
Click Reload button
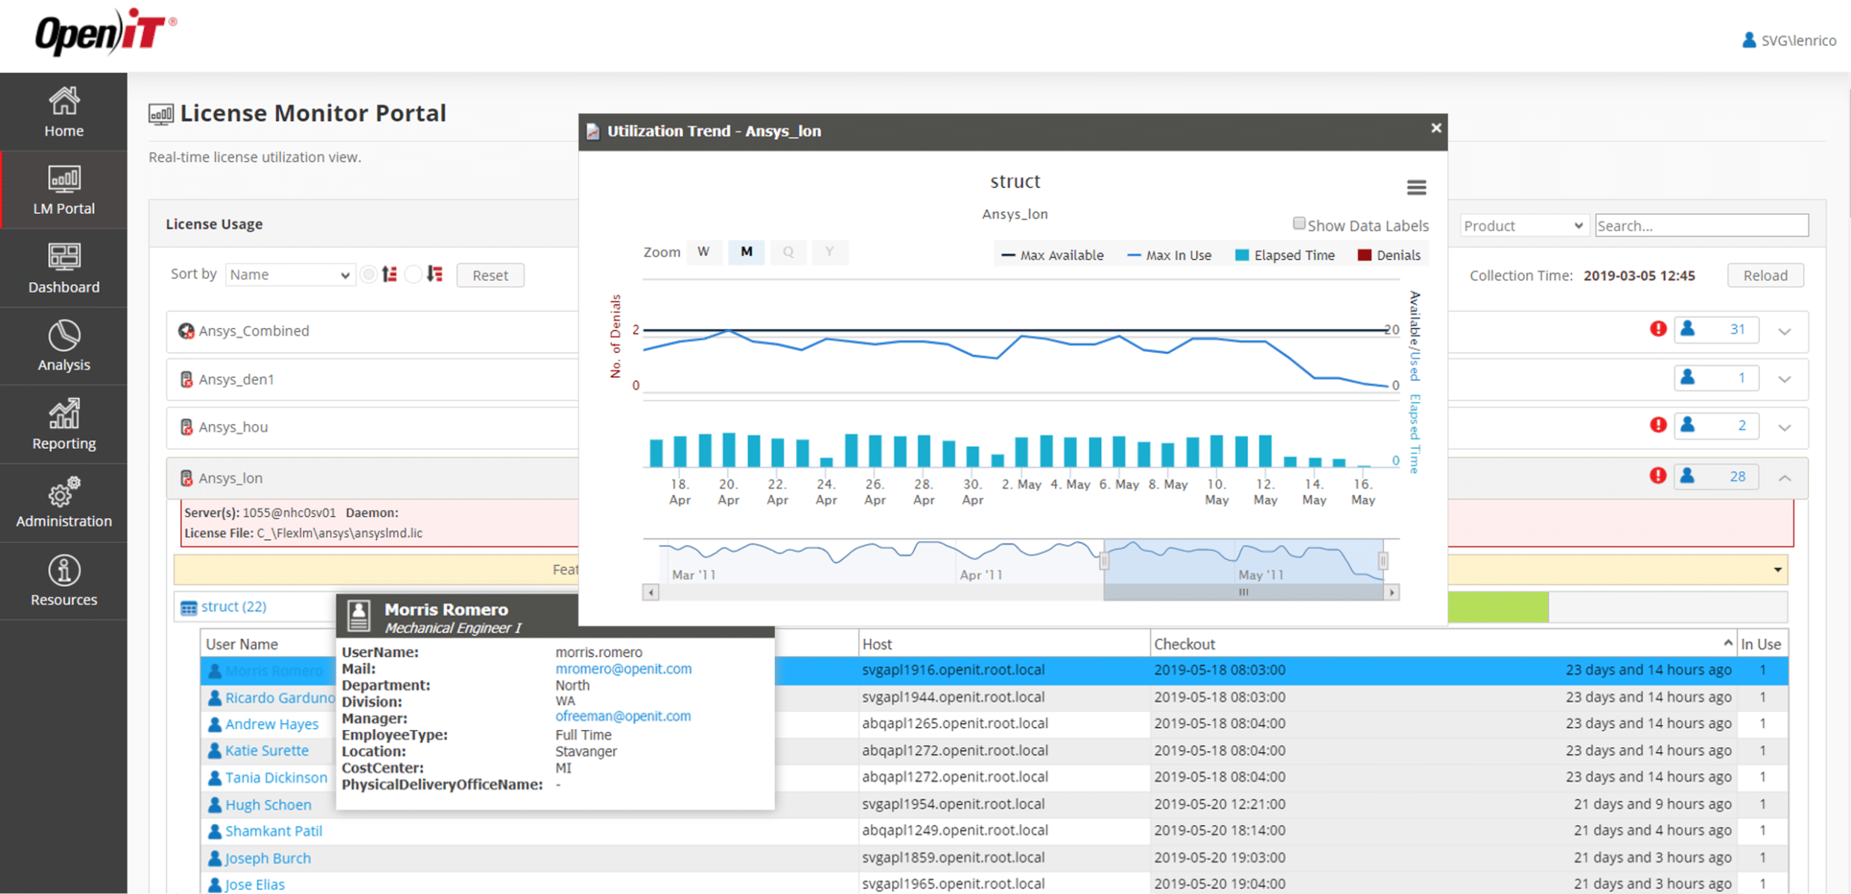pyautogui.click(x=1765, y=275)
